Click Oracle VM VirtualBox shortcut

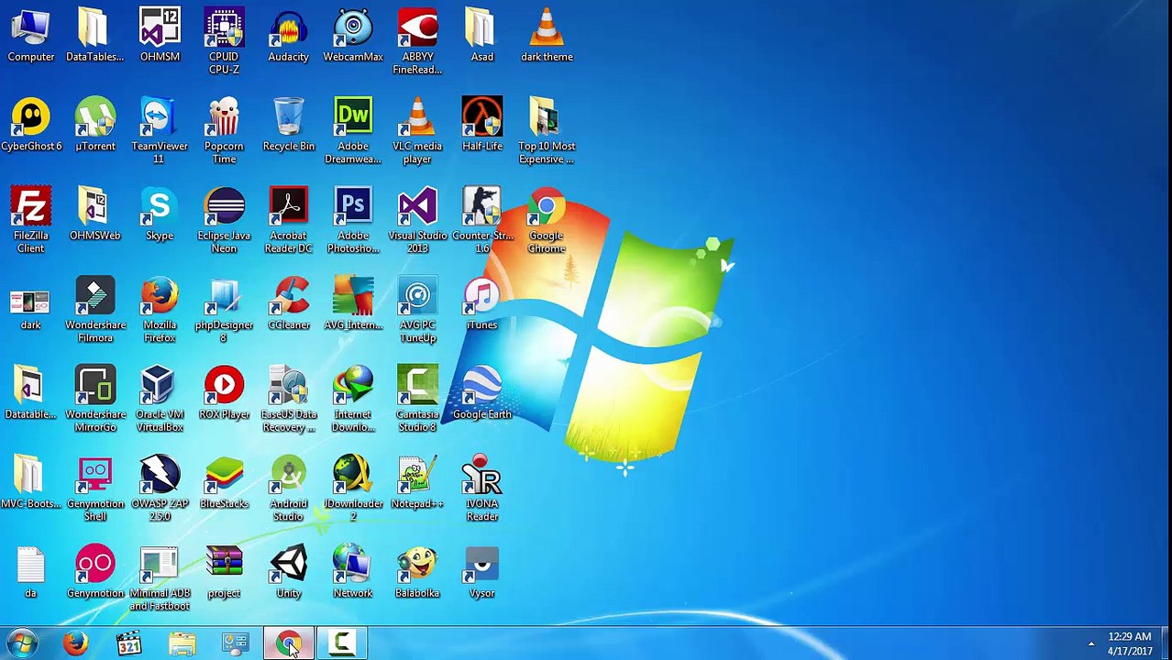pos(160,400)
